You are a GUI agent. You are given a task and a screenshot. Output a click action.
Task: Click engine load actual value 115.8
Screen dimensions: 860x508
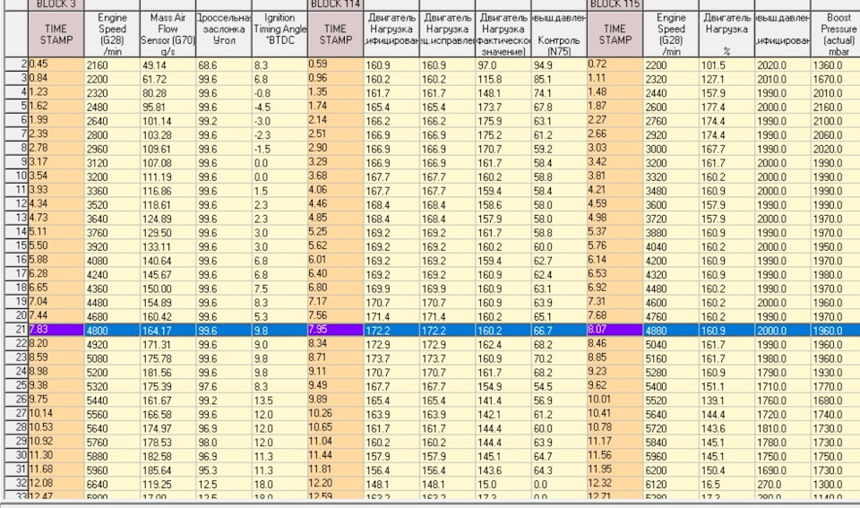[x=503, y=79]
